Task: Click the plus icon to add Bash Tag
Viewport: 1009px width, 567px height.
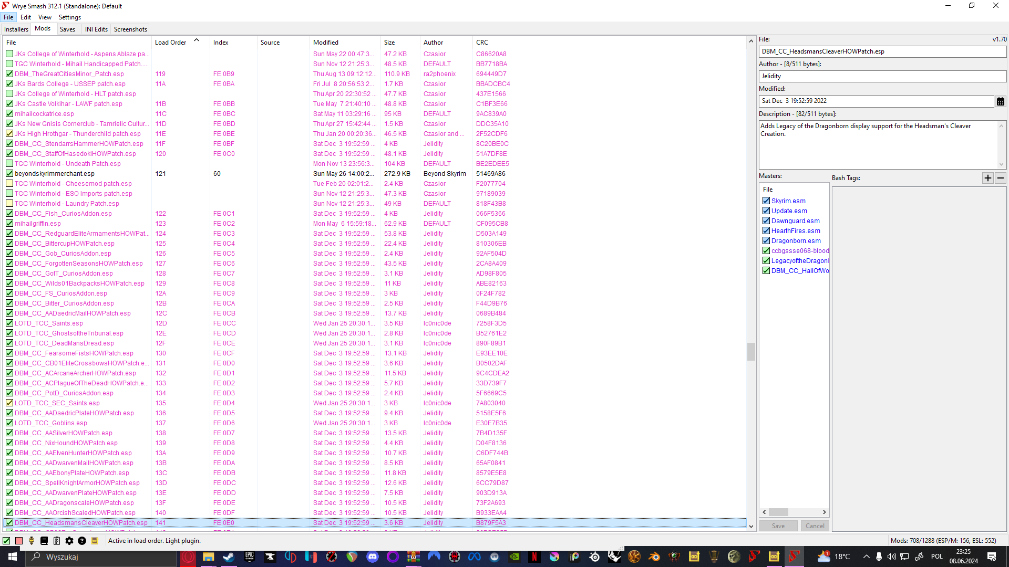Action: tap(988, 178)
